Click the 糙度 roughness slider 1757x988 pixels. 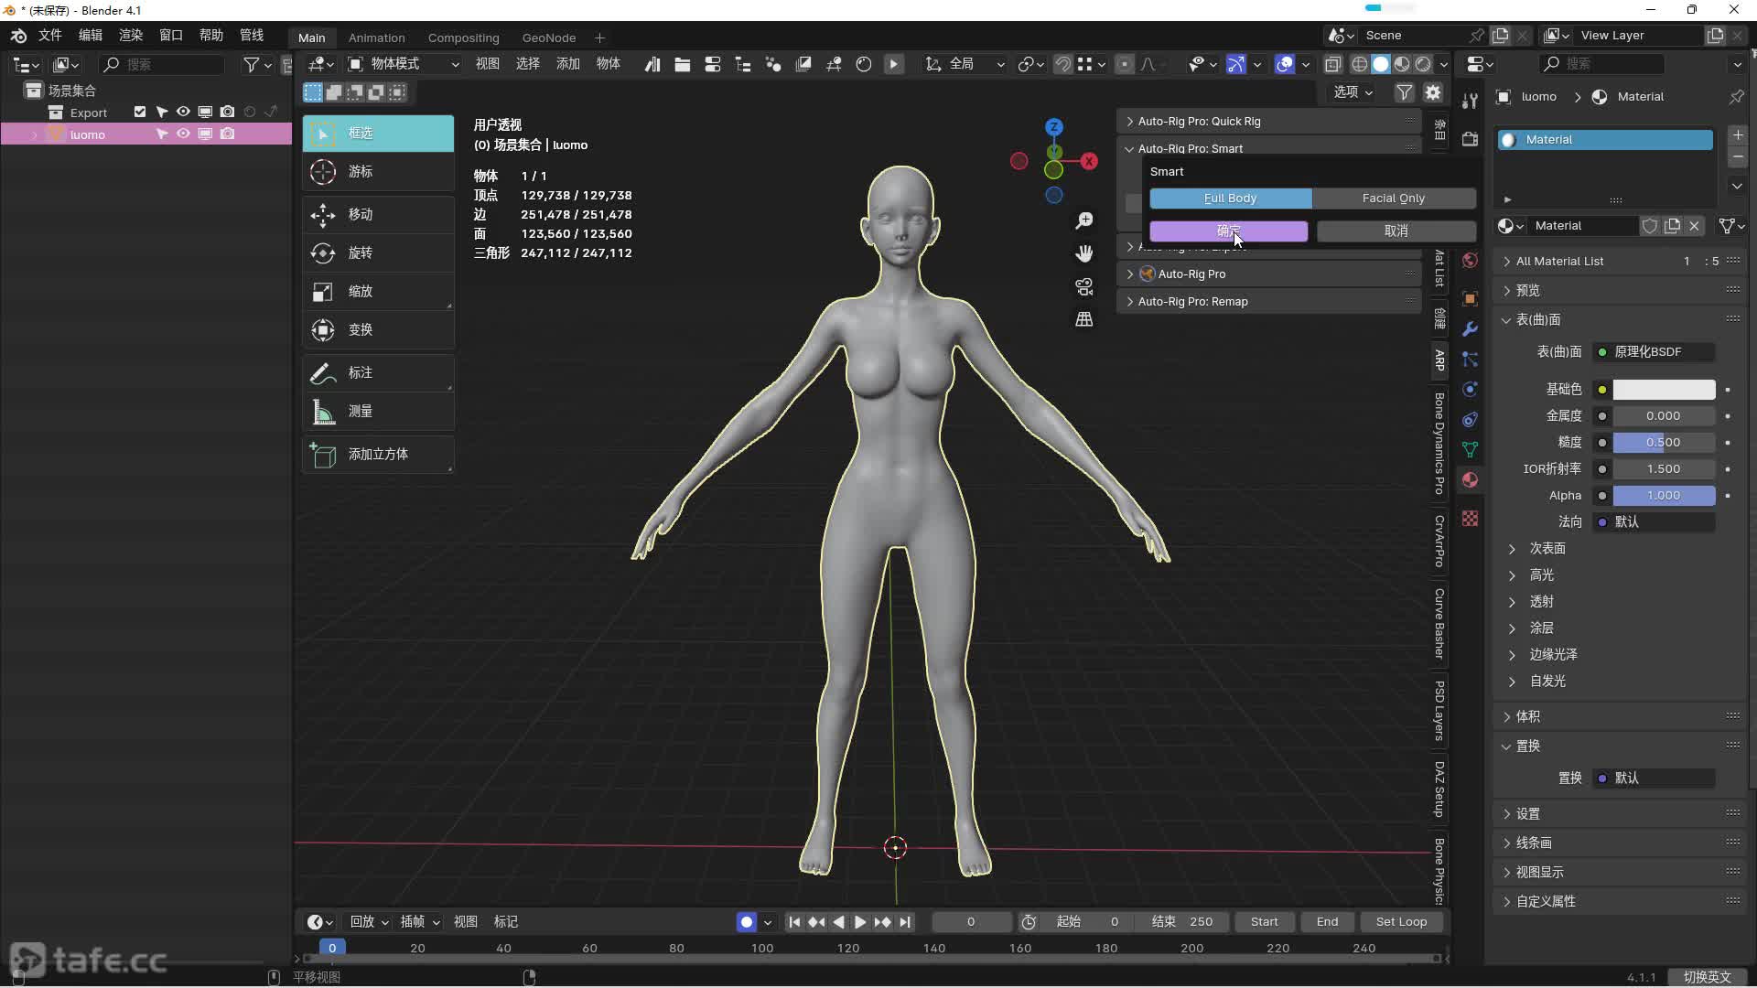tap(1663, 443)
